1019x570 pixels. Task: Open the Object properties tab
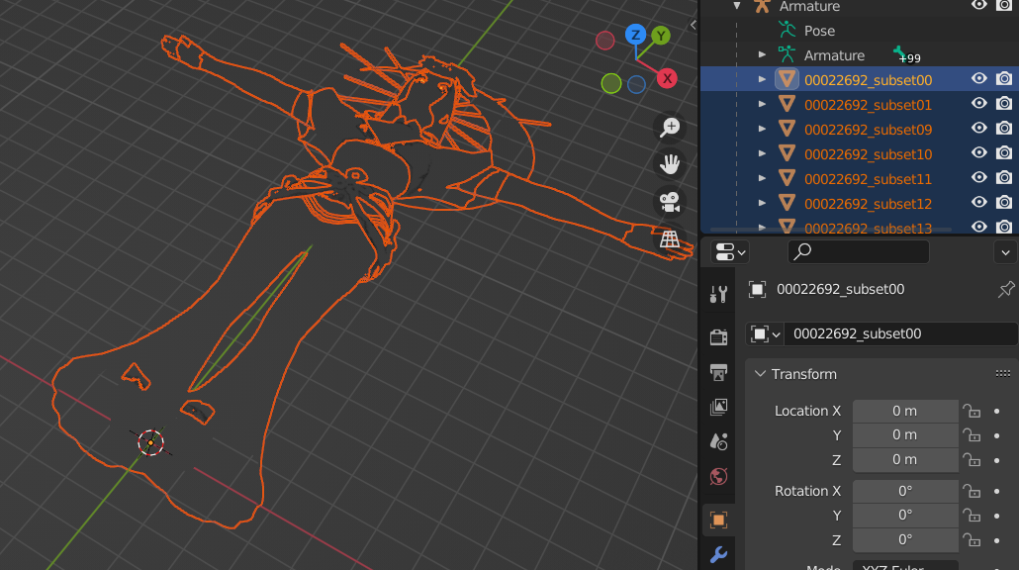coord(719,520)
